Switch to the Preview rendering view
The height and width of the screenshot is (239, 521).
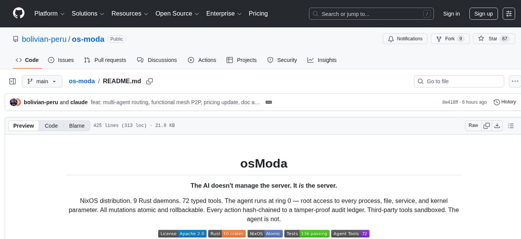point(23,125)
